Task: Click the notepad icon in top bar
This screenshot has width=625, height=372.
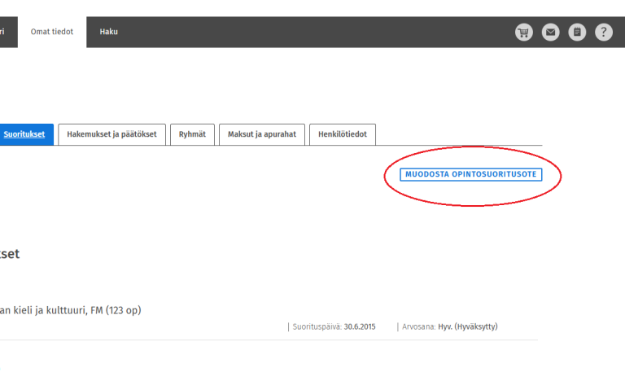Action: (577, 33)
